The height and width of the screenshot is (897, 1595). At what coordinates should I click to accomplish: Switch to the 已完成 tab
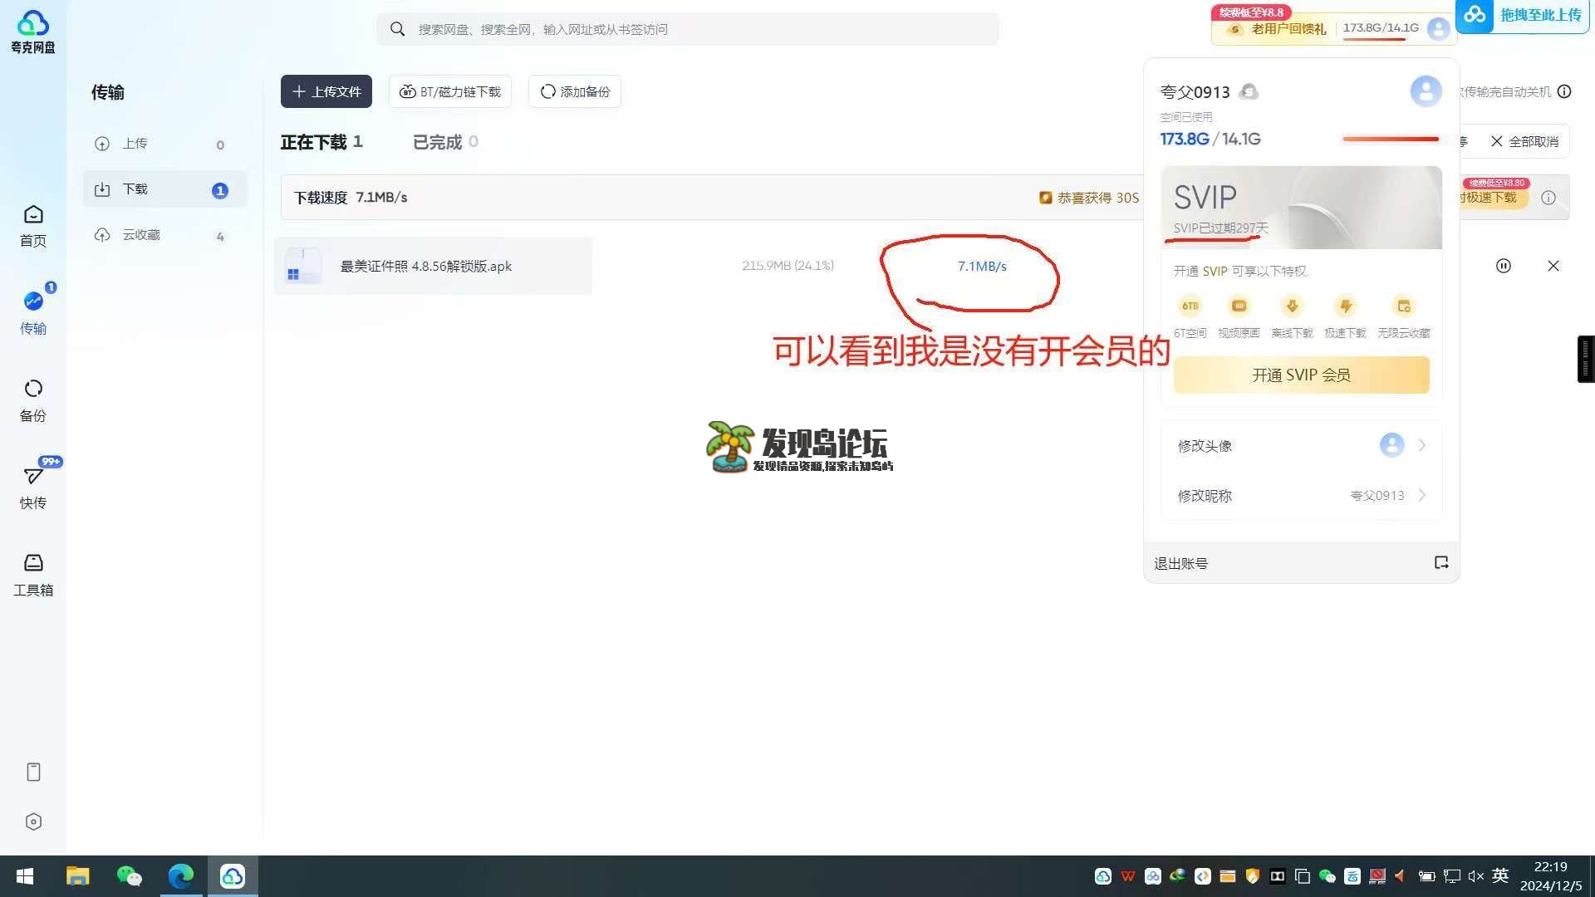[x=445, y=142]
